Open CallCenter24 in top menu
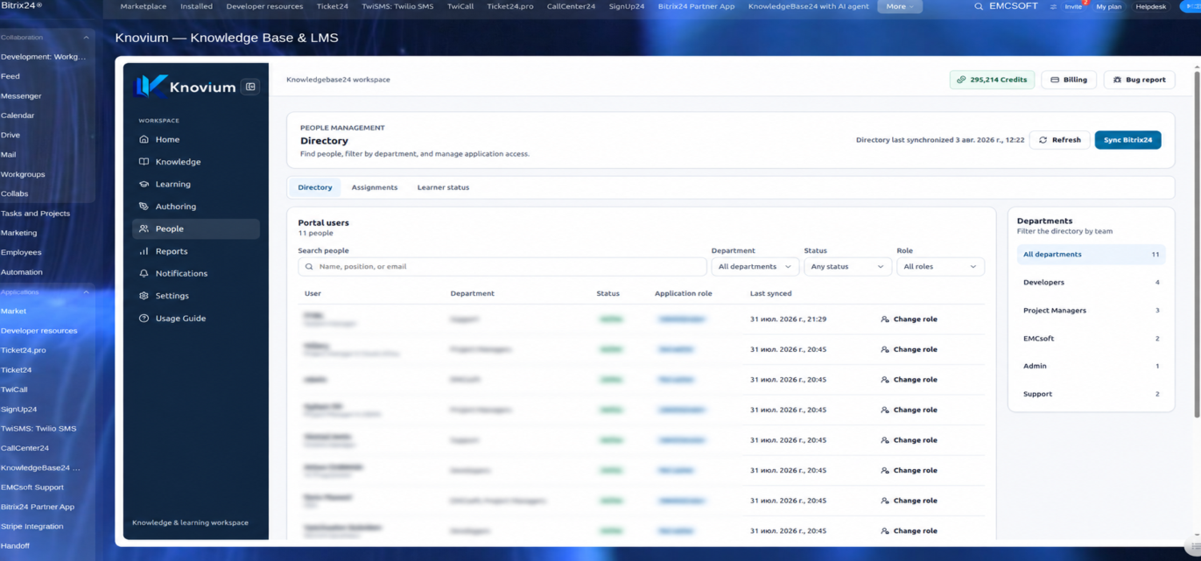Screen dimensions: 1201x561 [x=571, y=6]
